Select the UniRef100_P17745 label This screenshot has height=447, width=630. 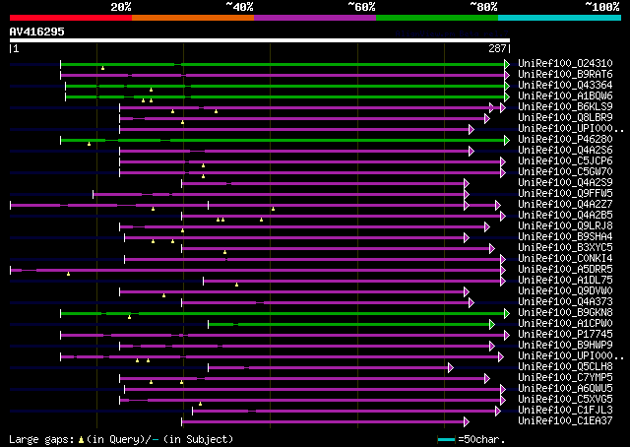(565, 335)
